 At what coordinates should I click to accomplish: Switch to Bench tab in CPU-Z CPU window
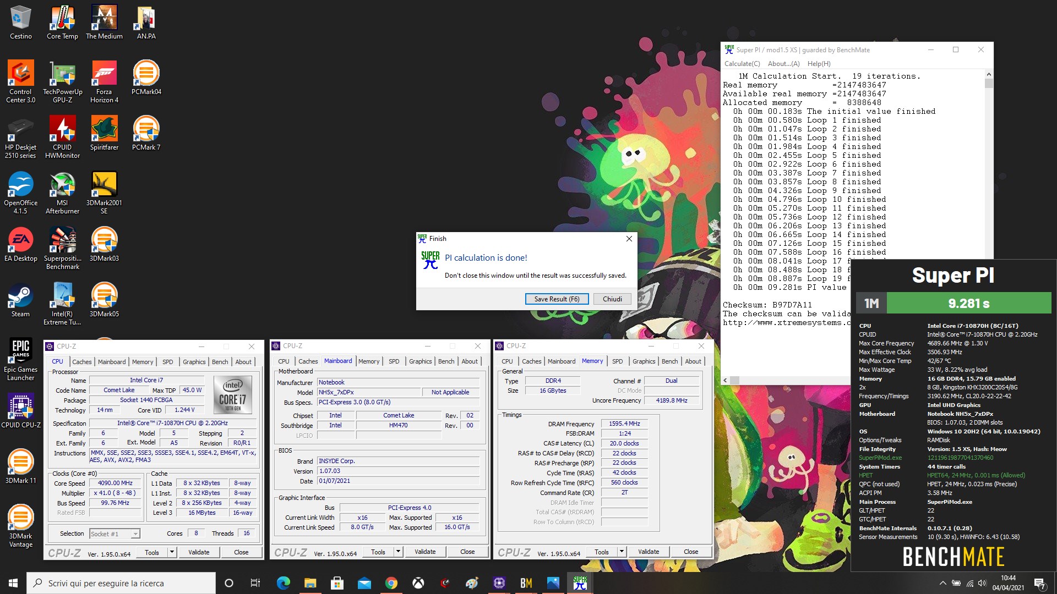[220, 362]
